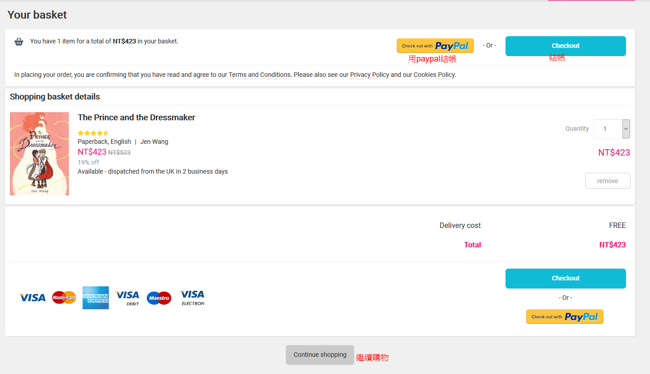Click the top Checkout button
Viewport: 650px width, 374px height.
566,46
